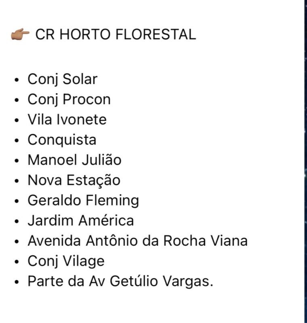
Task: Click the pointing hand emoji icon
Action: [20, 34]
